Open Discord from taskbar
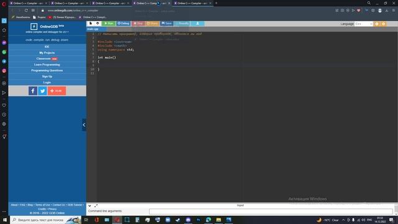 click(x=188, y=220)
